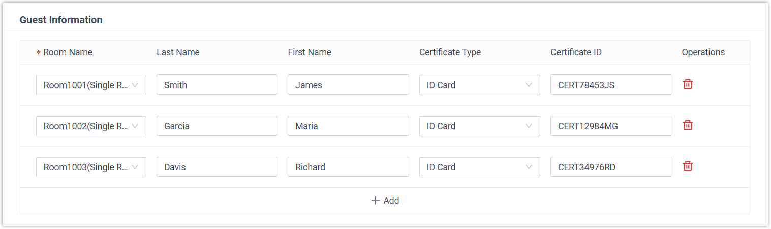Focus the Davis last name input
Image resolution: width=771 pixels, height=229 pixels.
[217, 167]
